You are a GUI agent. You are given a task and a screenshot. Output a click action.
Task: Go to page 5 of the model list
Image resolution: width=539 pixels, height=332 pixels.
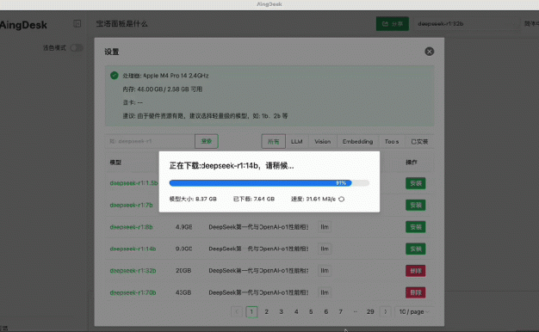tap(311, 311)
